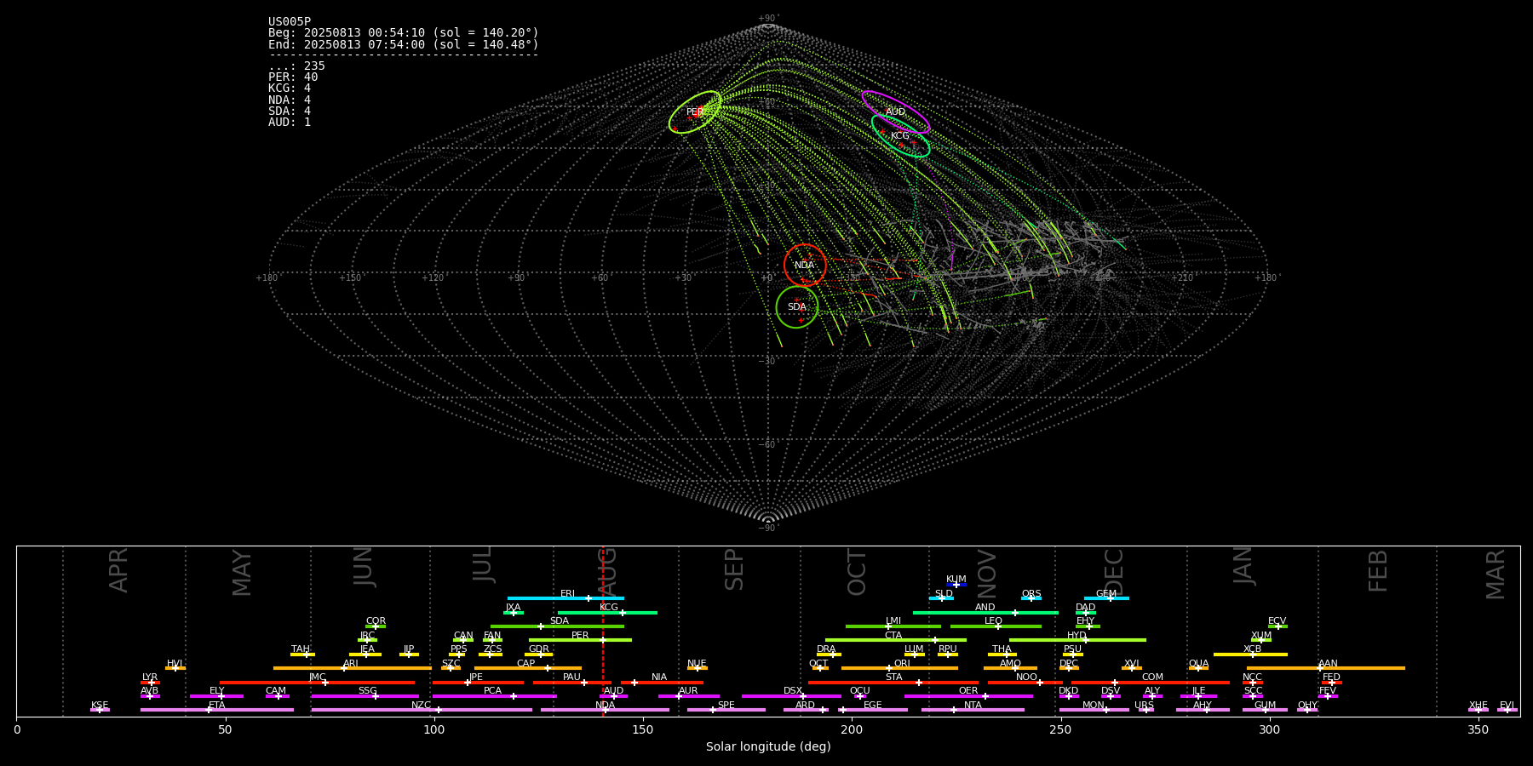
Task: Click the HYD shower bar
Action: point(1077,640)
